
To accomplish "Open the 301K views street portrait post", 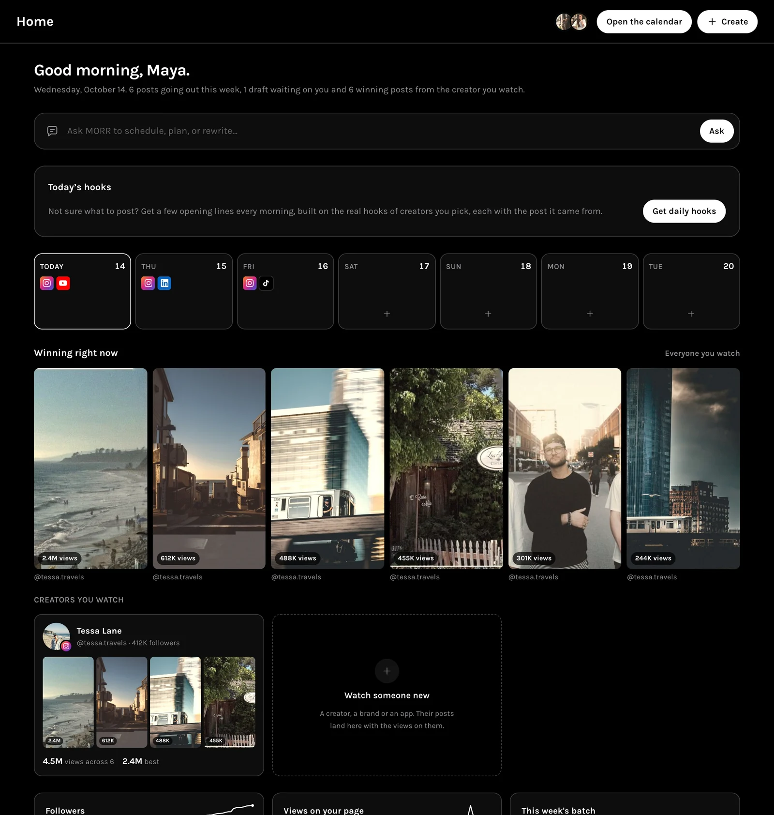I will coord(565,468).
